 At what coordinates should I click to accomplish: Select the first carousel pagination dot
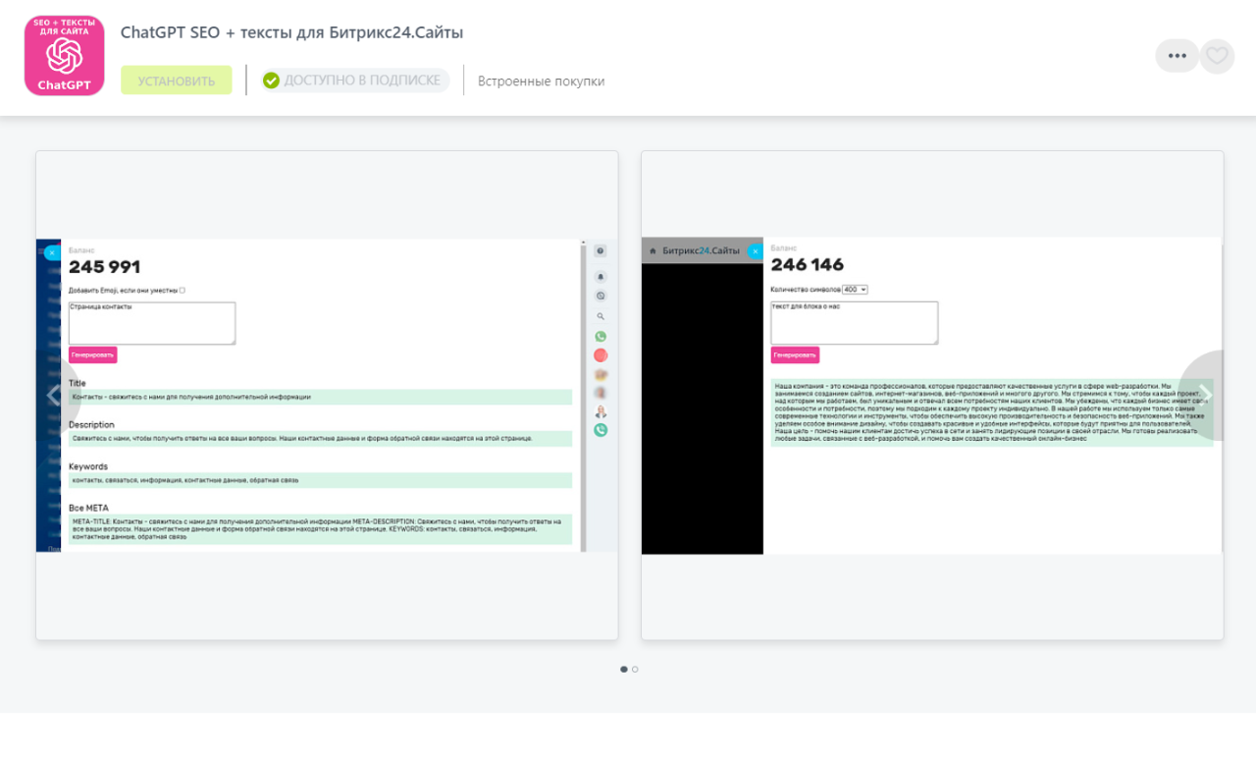coord(624,669)
